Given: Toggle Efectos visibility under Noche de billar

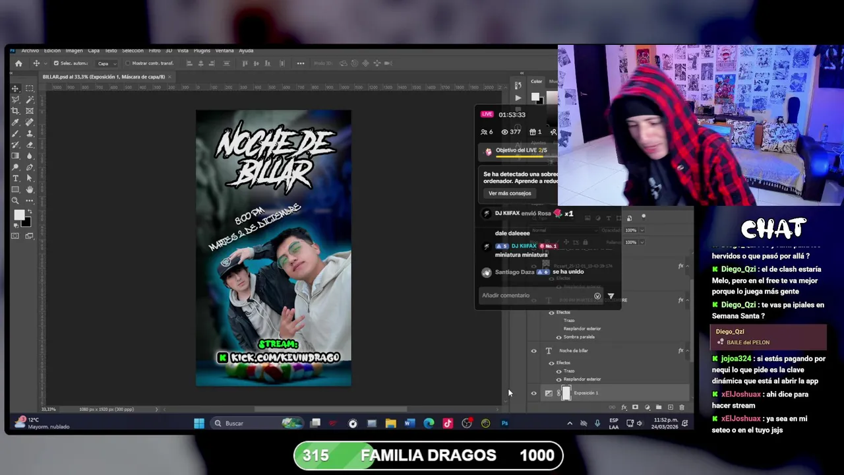Looking at the screenshot, I should 551,363.
